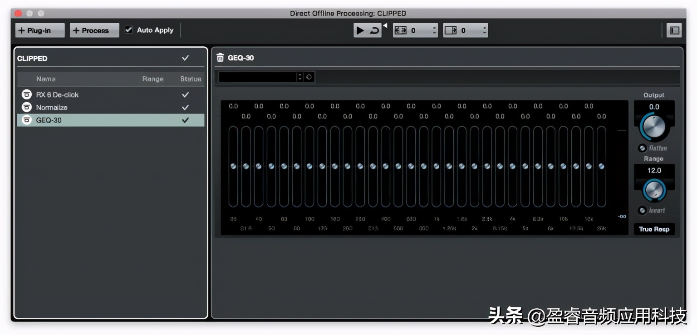Add an audio process with + Process
697x335 pixels.
point(94,30)
